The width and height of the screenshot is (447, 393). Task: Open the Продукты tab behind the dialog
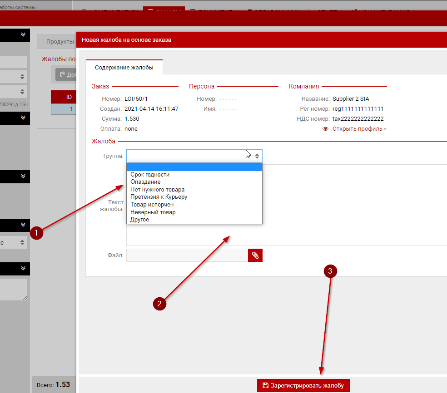tap(60, 42)
